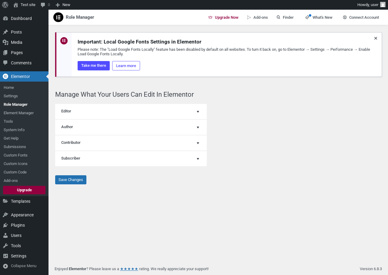Click the magenta Upgrade sidebar button
Image resolution: width=388 pixels, height=275 pixels.
(x=24, y=190)
